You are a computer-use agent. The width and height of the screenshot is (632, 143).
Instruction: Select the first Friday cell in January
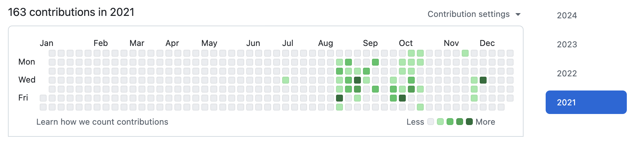(43, 98)
